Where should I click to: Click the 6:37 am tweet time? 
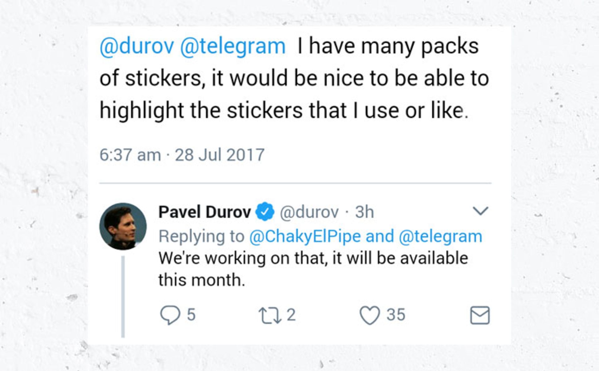click(130, 155)
